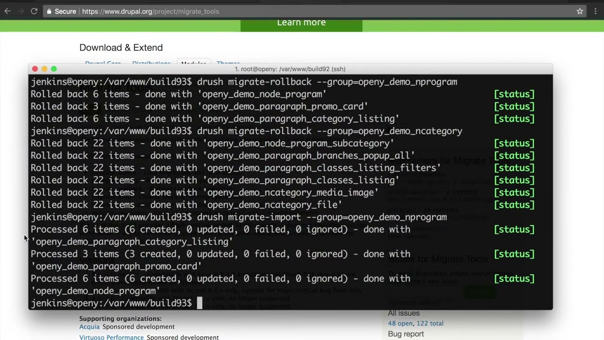Click 'openy_demo_node_program' rolled back line

pyautogui.click(x=179, y=94)
